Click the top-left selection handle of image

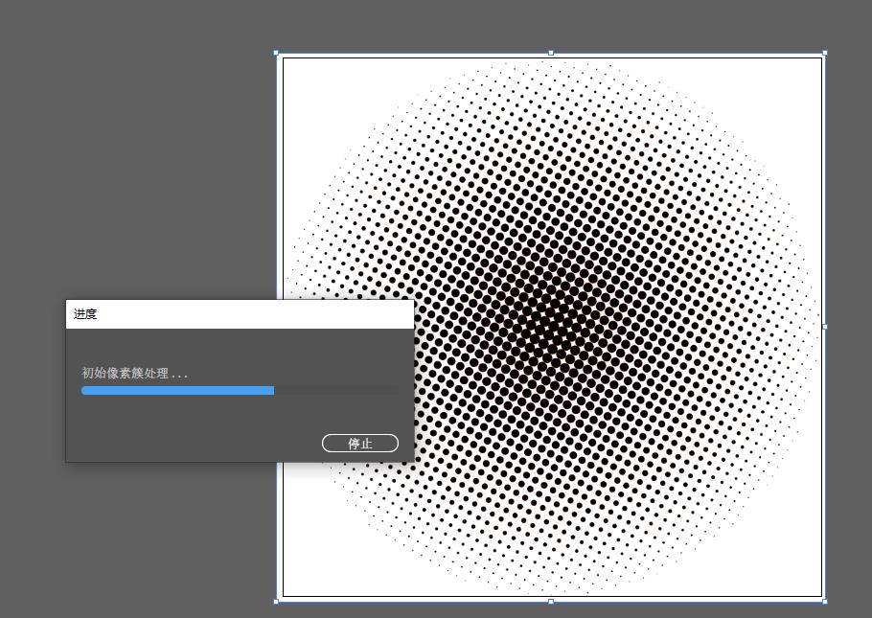[x=276, y=54]
